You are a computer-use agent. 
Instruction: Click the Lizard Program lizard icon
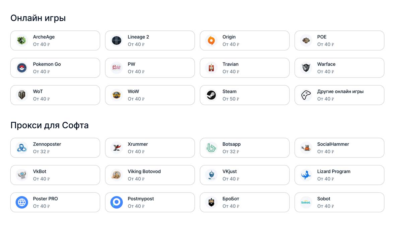pos(306,175)
